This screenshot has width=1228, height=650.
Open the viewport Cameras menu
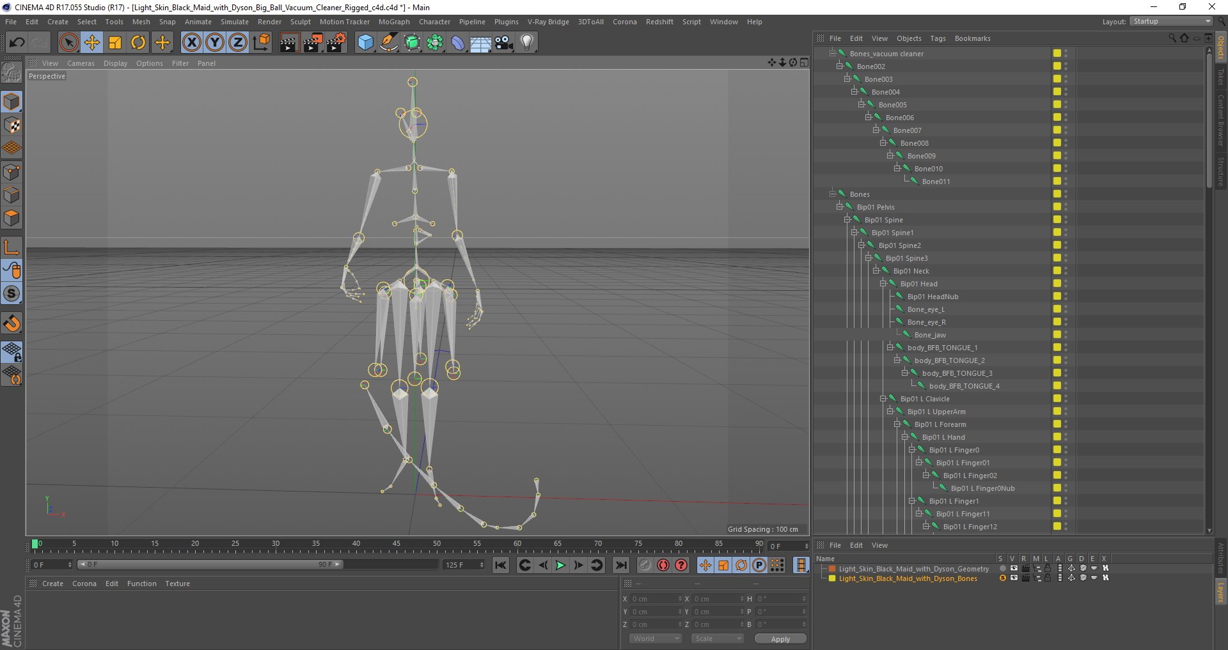[81, 63]
